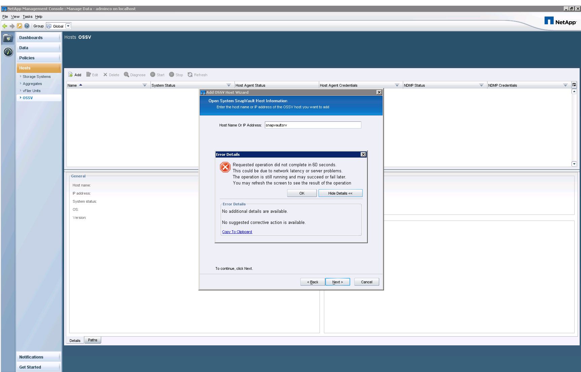Select the Hosts navigation section

tap(38, 68)
